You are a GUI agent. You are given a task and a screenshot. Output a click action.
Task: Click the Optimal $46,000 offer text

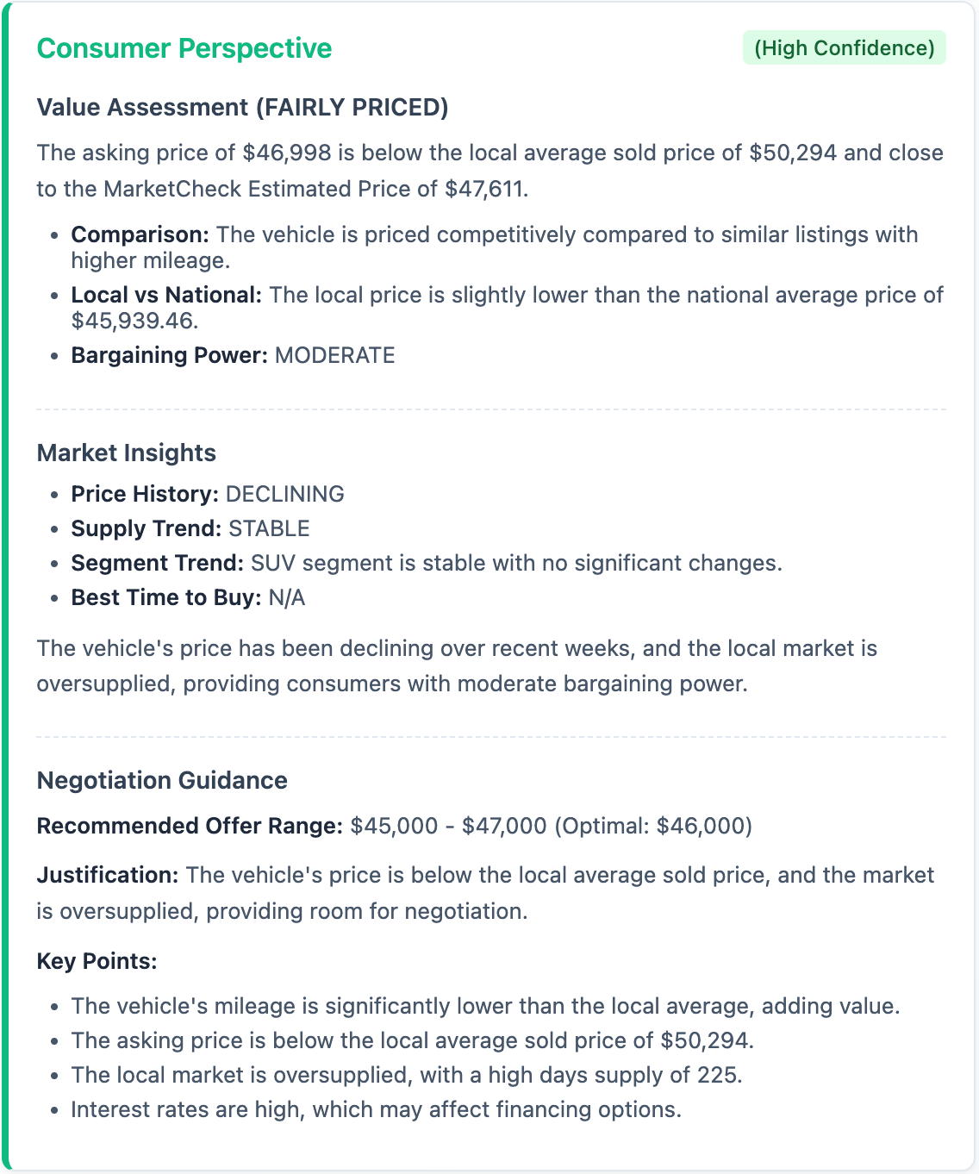tap(653, 826)
